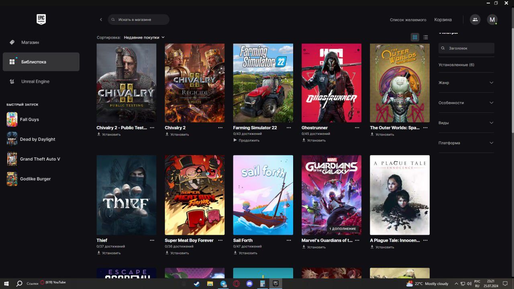The width and height of the screenshot is (514, 289).
Task: Open three-dot menu for Super Meat Boy Forever
Action: 220,240
